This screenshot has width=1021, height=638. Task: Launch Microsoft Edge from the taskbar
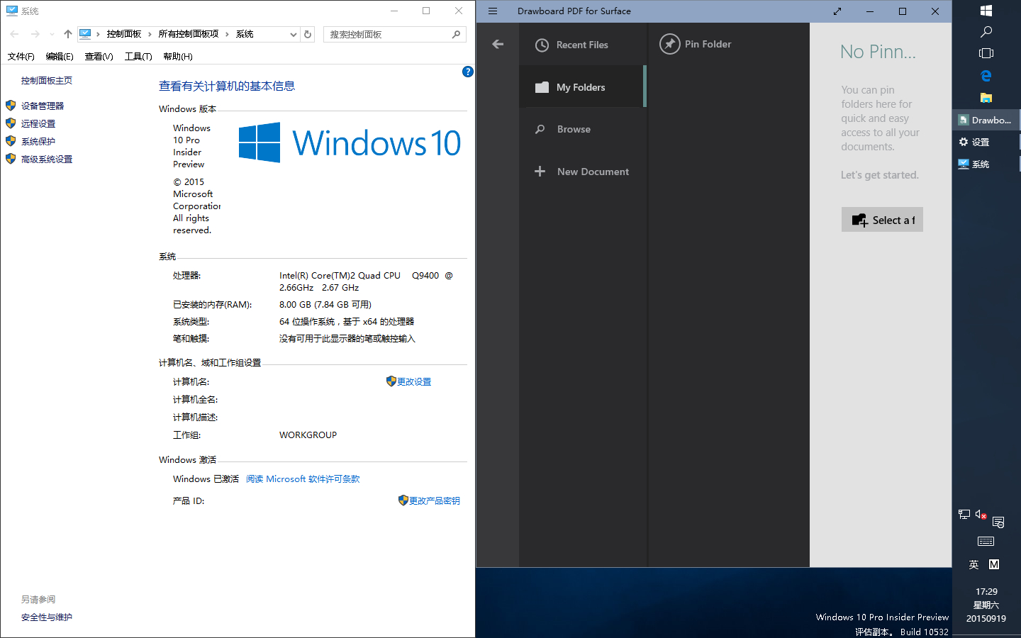pos(986,76)
